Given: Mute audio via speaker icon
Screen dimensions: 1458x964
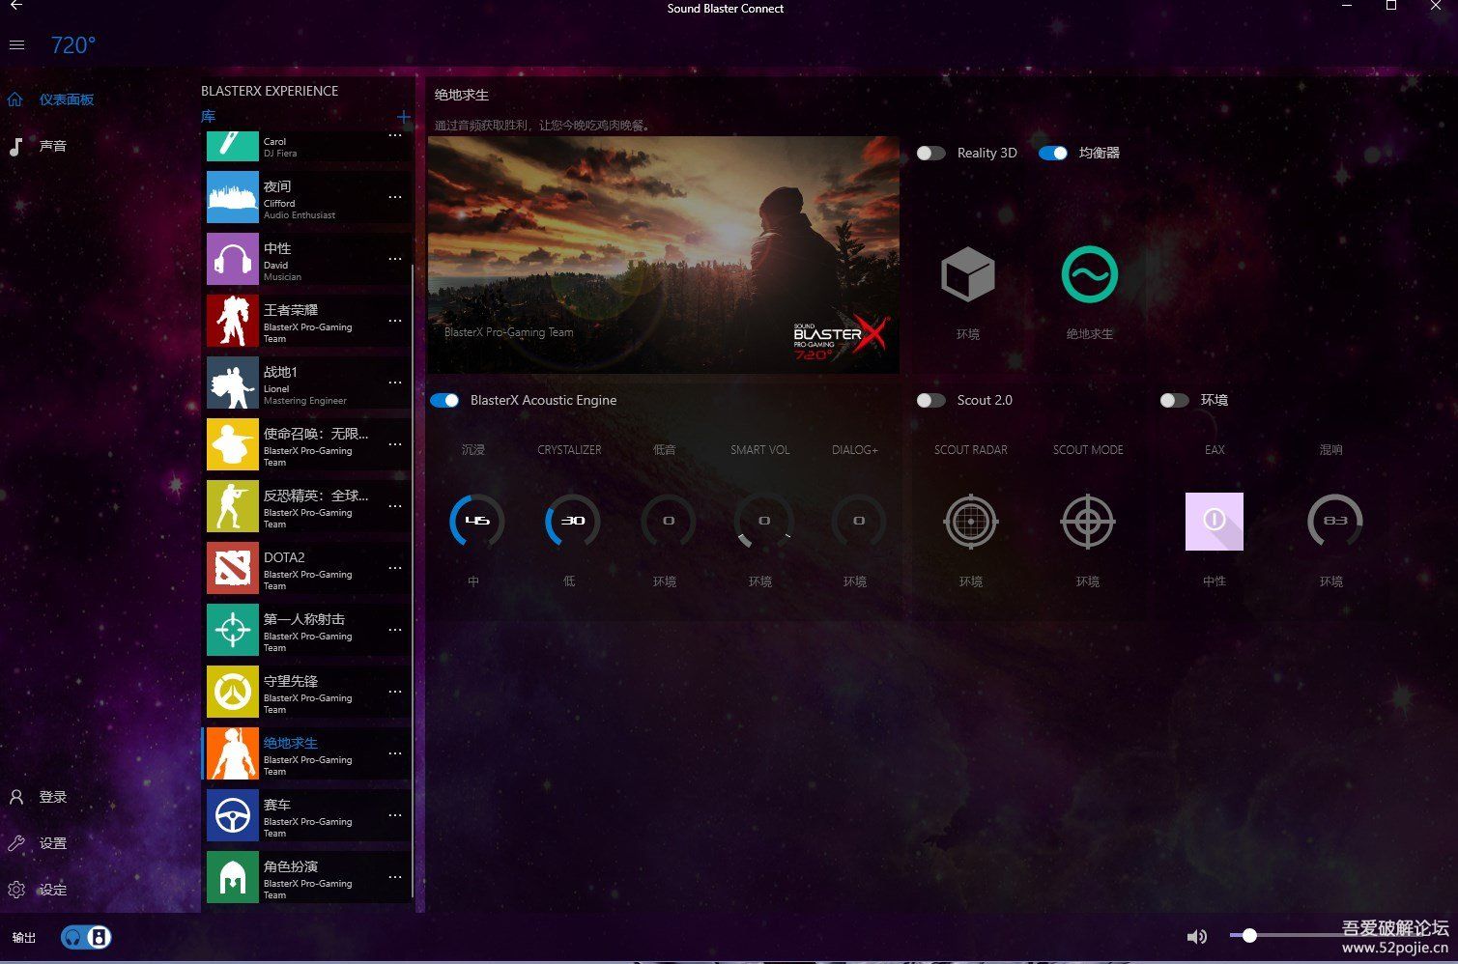Looking at the screenshot, I should coord(1197,936).
